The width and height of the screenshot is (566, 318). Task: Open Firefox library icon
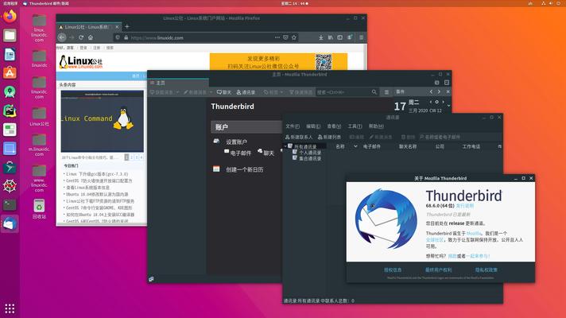coord(330,37)
